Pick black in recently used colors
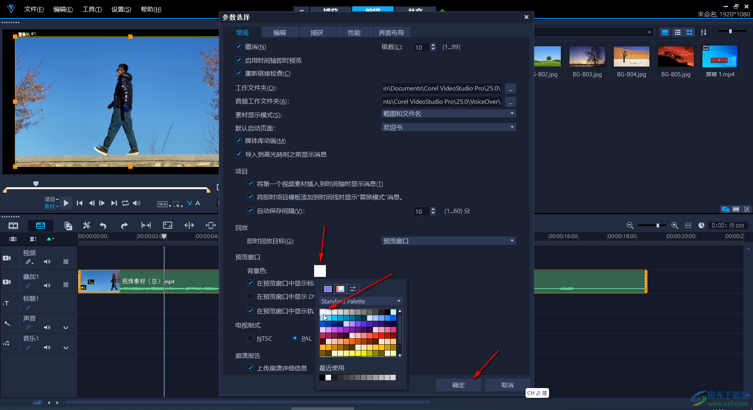This screenshot has width=753, height=410. tap(322, 377)
